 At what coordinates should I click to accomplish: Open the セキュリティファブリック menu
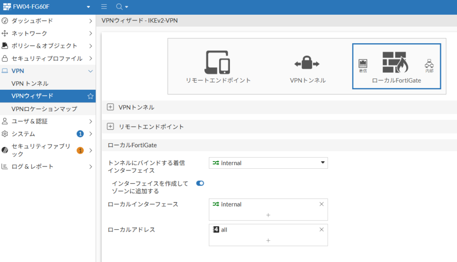pos(48,150)
